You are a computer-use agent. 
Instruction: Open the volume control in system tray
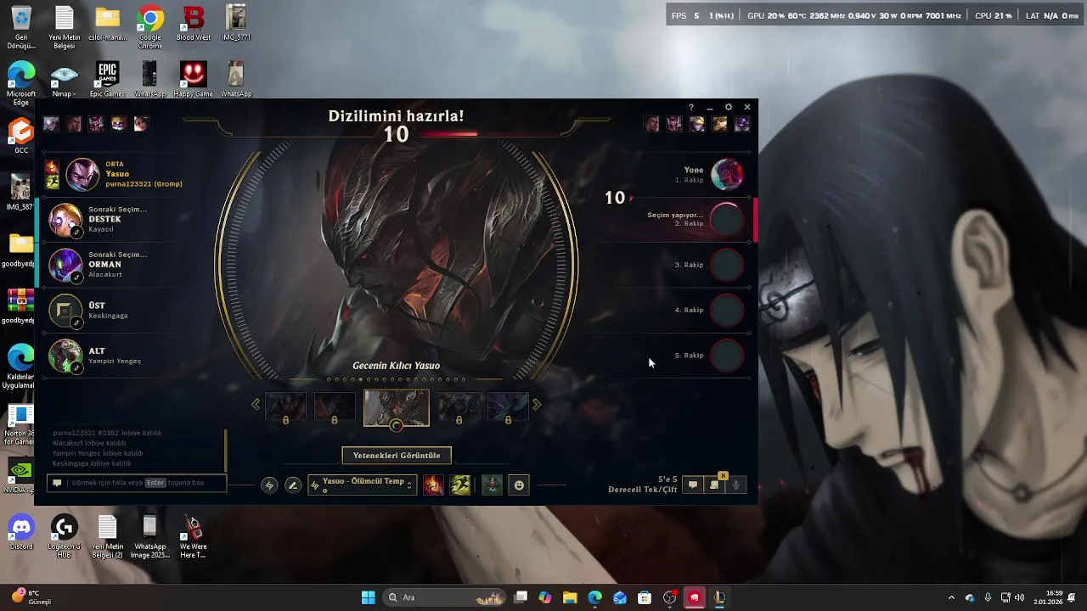(x=1019, y=597)
